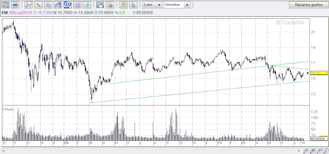The width and height of the screenshot is (329, 154).
Task: Select the curve drawing tool
Action: point(29,5)
